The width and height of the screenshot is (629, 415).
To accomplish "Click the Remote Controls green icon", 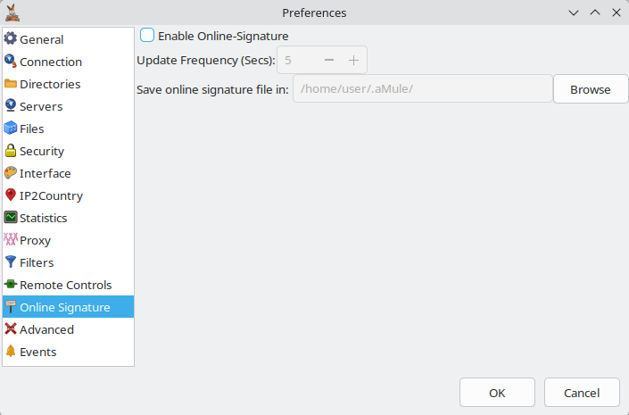I will click(11, 284).
